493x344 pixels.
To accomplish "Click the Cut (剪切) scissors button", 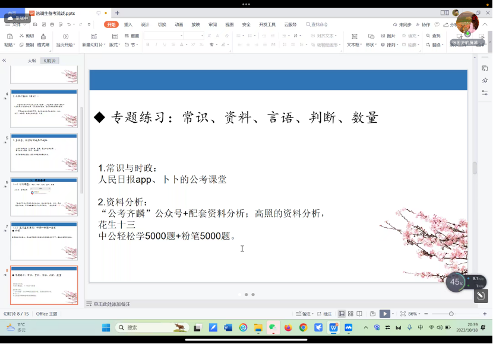I will point(27,36).
